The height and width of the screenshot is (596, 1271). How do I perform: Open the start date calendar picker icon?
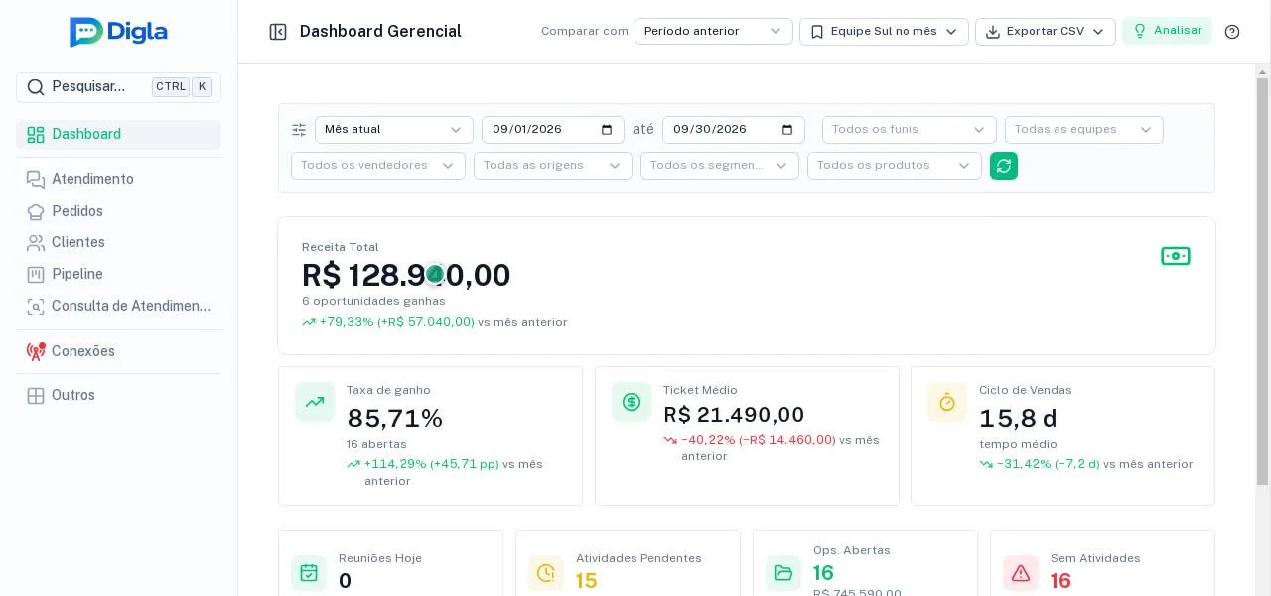608,130
